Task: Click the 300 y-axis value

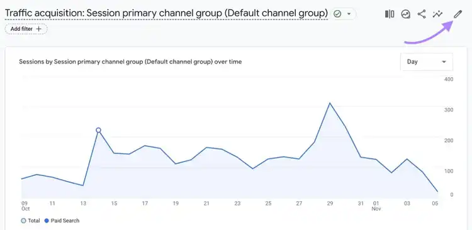Action: pyautogui.click(x=449, y=110)
